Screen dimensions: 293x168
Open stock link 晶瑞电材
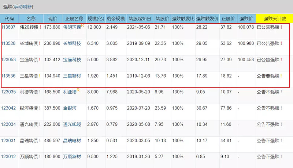(72, 141)
